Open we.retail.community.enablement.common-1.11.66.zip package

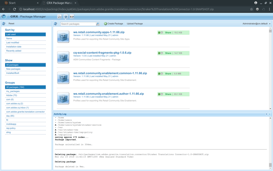click(x=110, y=73)
